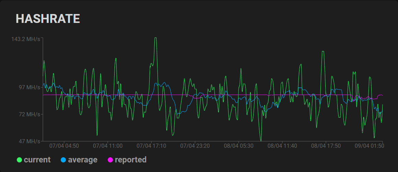
Task: Click the 97 MH/s axis label
Action: [30, 88]
